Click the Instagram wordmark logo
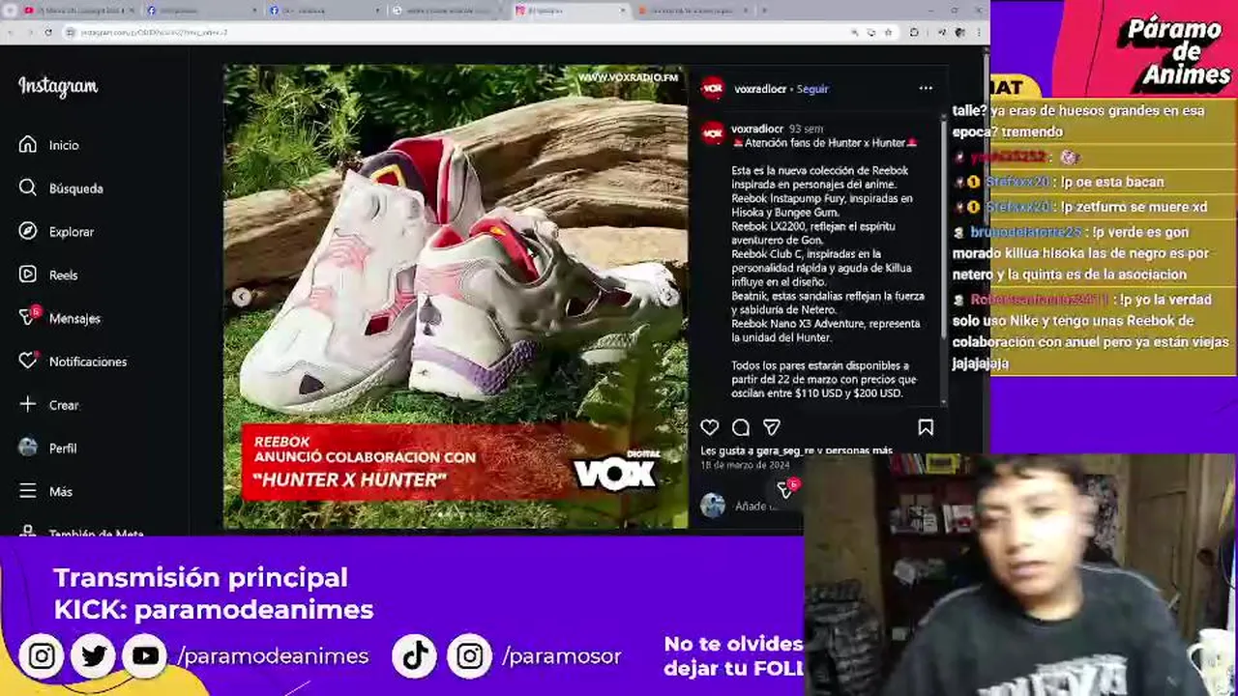This screenshot has width=1238, height=696. [x=58, y=87]
